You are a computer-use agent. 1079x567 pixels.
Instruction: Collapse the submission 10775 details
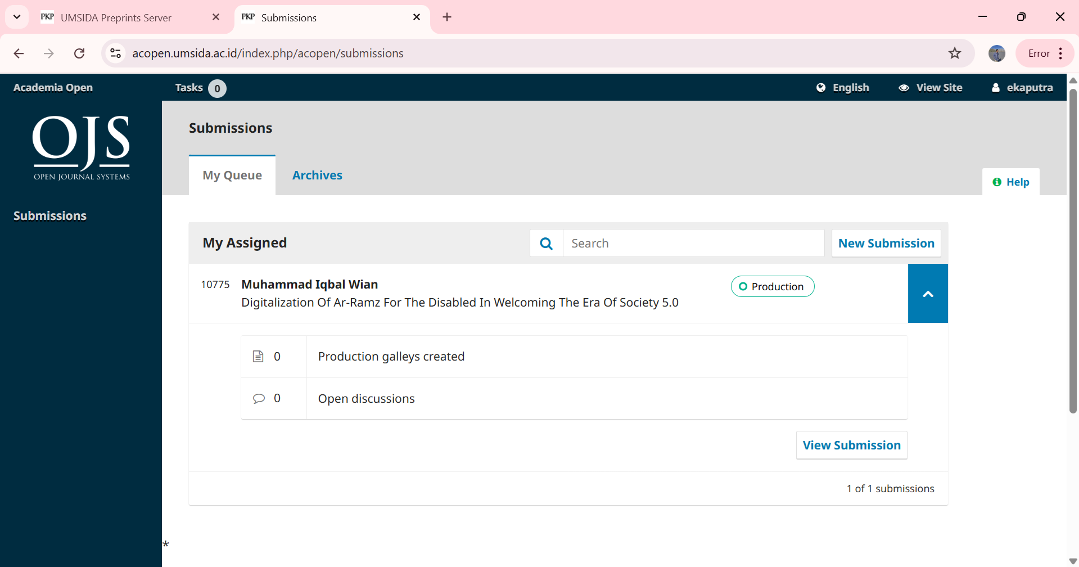[928, 294]
